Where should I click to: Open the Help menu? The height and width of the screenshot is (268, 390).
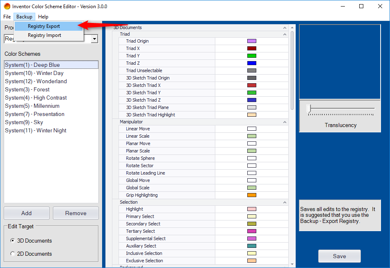point(43,17)
